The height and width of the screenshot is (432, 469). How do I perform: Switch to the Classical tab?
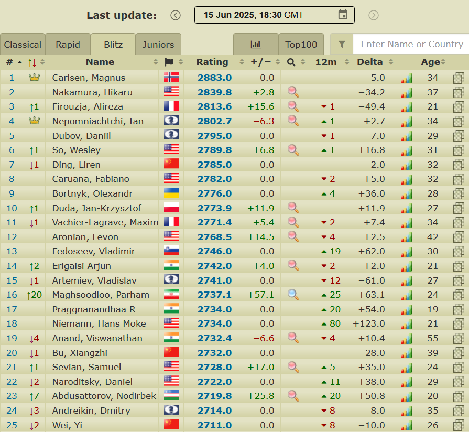[x=23, y=44]
